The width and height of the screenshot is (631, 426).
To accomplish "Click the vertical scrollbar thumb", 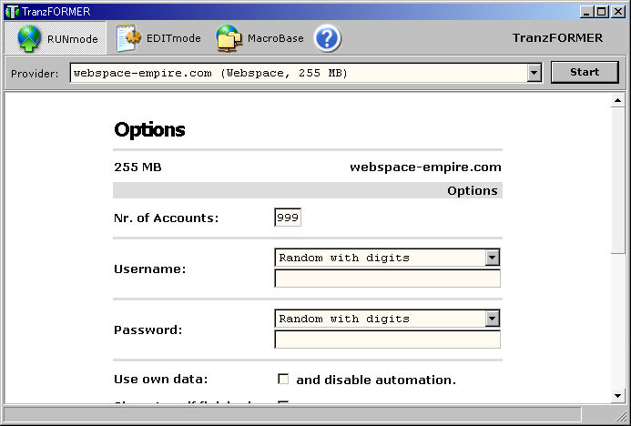I will tap(617, 180).
